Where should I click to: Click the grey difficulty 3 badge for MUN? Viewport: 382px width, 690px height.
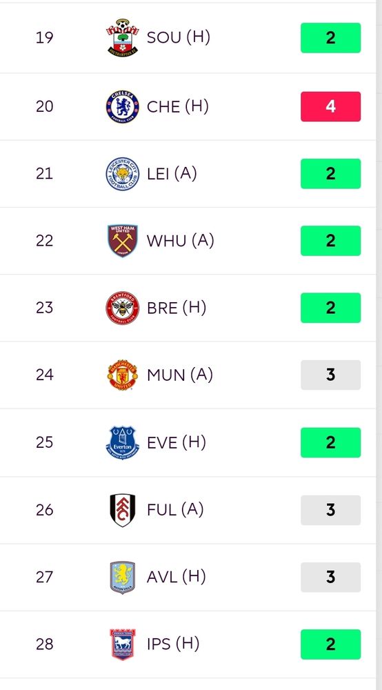[330, 375]
